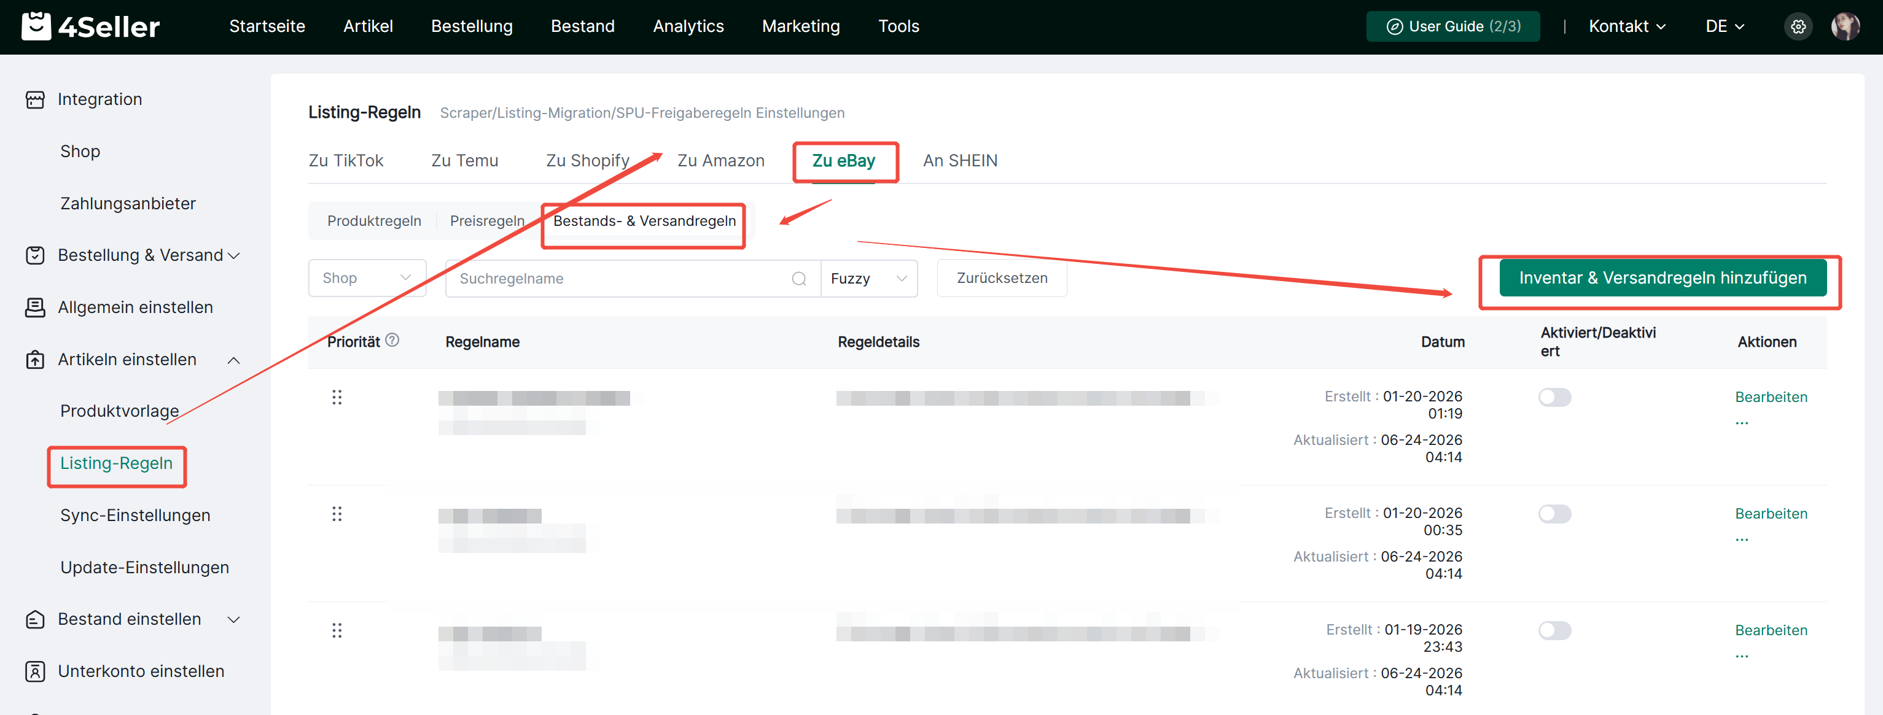The image size is (1883, 715).
Task: Click the Regelname column header
Action: pos(483,342)
